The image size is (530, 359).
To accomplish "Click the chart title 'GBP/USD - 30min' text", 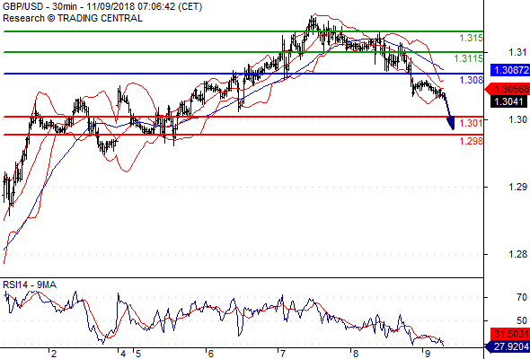I will tap(42, 6).
